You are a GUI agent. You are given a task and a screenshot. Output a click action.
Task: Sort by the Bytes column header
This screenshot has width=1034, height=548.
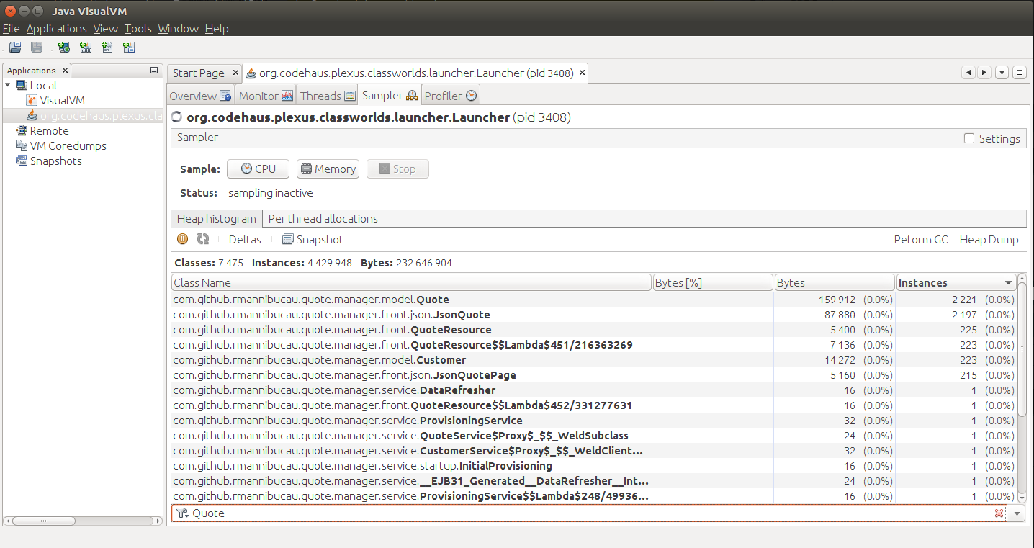click(835, 283)
